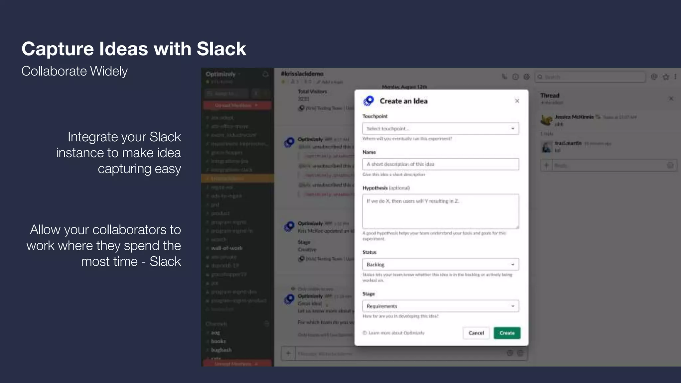Click the thread Reply input field
The width and height of the screenshot is (681, 383).
609,165
